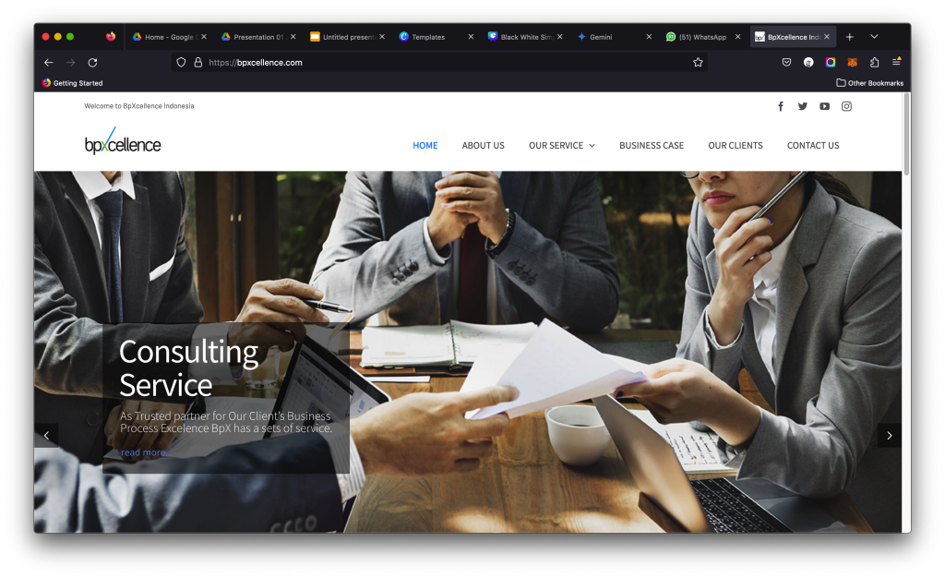Open the Firefox extensions puzzle icon
Image resolution: width=945 pixels, height=578 pixels.
[x=875, y=62]
